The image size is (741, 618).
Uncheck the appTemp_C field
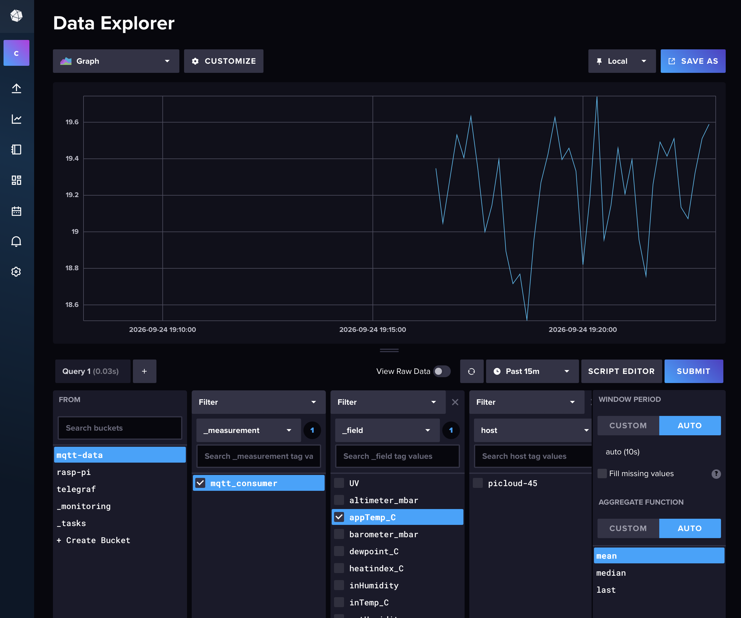click(339, 517)
